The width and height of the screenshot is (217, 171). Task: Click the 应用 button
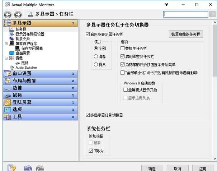[x=203, y=168]
